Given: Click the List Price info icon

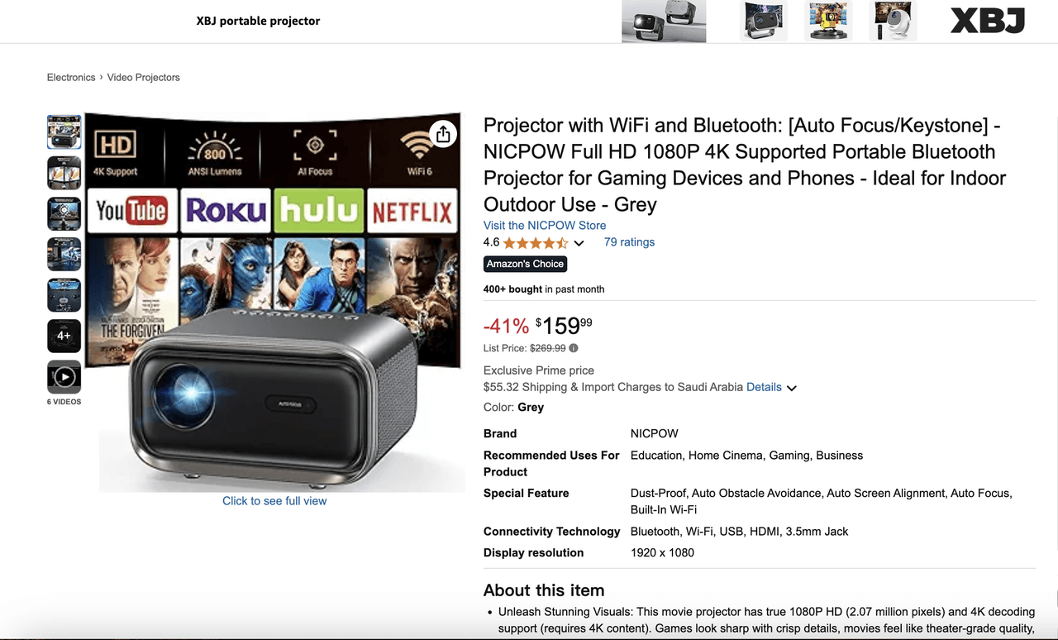Looking at the screenshot, I should pos(574,348).
